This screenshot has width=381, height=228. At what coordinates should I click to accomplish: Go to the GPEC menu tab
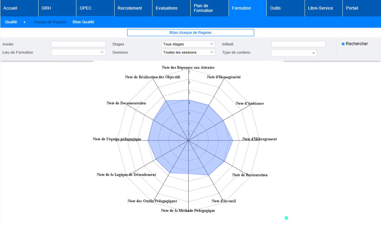pos(85,8)
